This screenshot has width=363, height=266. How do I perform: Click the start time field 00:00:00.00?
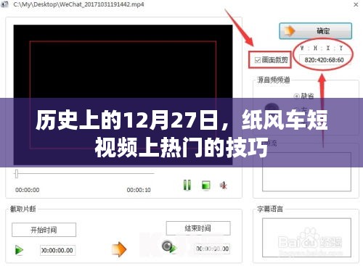[57, 250]
